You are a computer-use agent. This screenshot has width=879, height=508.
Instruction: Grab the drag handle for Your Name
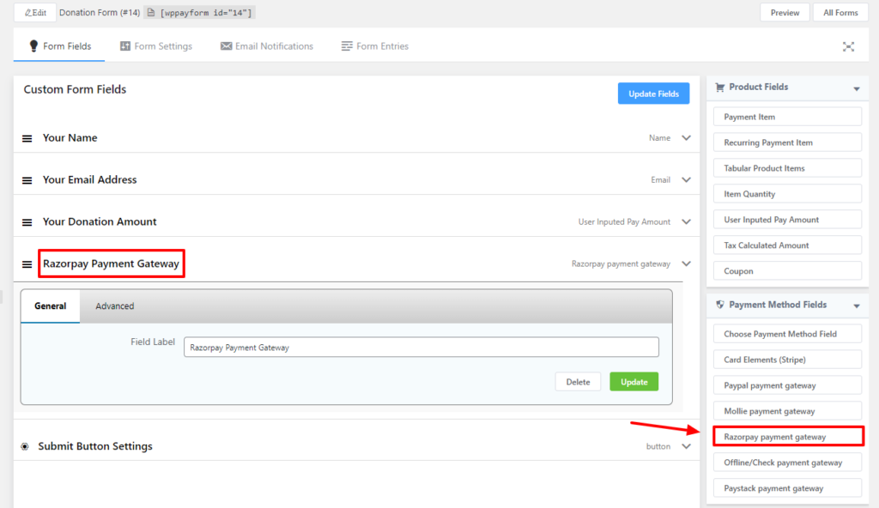tap(27, 138)
